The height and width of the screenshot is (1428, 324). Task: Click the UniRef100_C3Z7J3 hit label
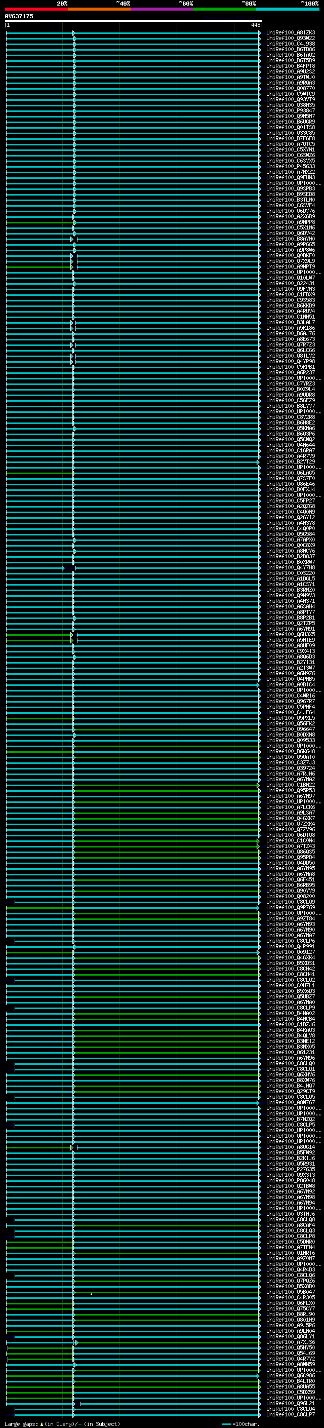pos(291,763)
